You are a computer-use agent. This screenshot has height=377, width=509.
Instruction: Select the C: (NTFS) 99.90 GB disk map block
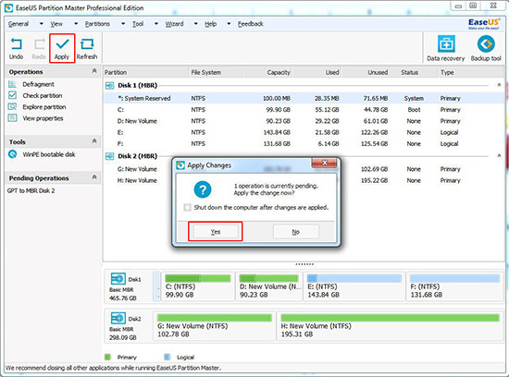[x=198, y=286]
